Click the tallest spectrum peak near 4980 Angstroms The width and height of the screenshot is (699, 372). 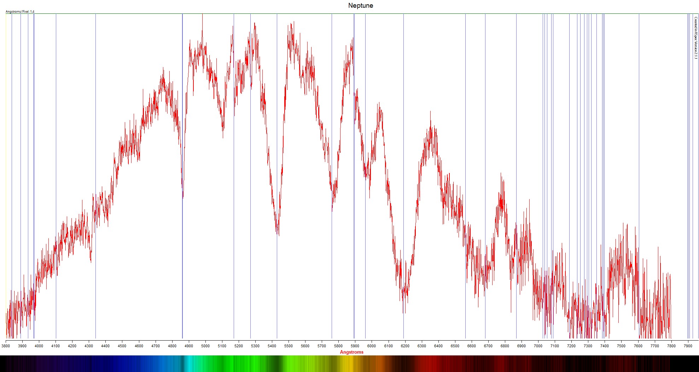click(202, 16)
